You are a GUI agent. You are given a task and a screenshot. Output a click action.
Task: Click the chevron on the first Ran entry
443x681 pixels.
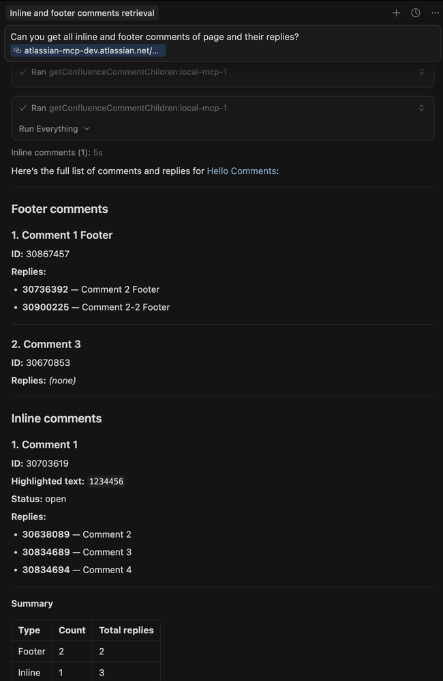[x=421, y=72]
